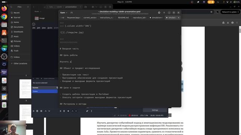This screenshot has height=135, width=241.
Task: Switch to the README.md tab
Action: [123, 18]
